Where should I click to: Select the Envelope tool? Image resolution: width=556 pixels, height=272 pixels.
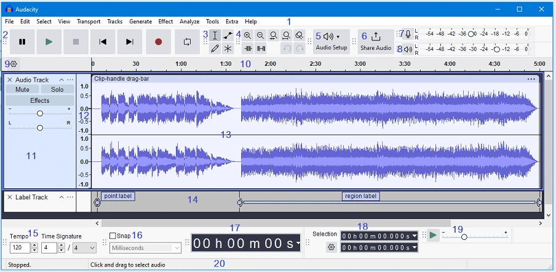click(x=228, y=36)
